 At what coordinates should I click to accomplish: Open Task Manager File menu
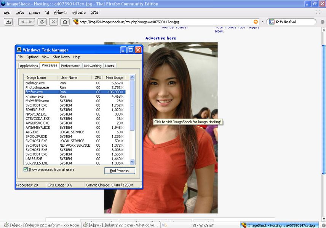[20, 57]
